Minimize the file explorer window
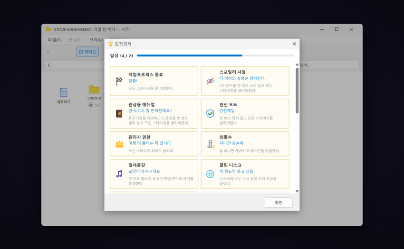404x249 pixels. [322, 29]
